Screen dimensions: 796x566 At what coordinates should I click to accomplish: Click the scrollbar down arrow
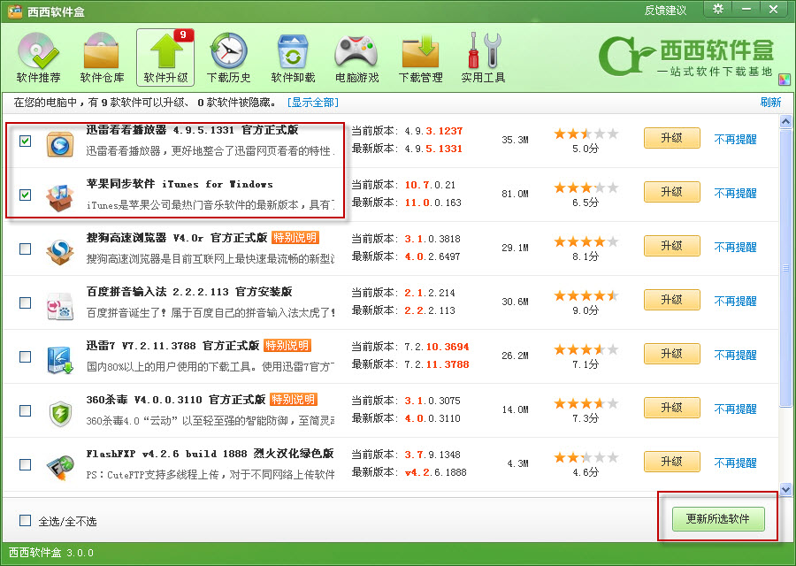coord(785,489)
